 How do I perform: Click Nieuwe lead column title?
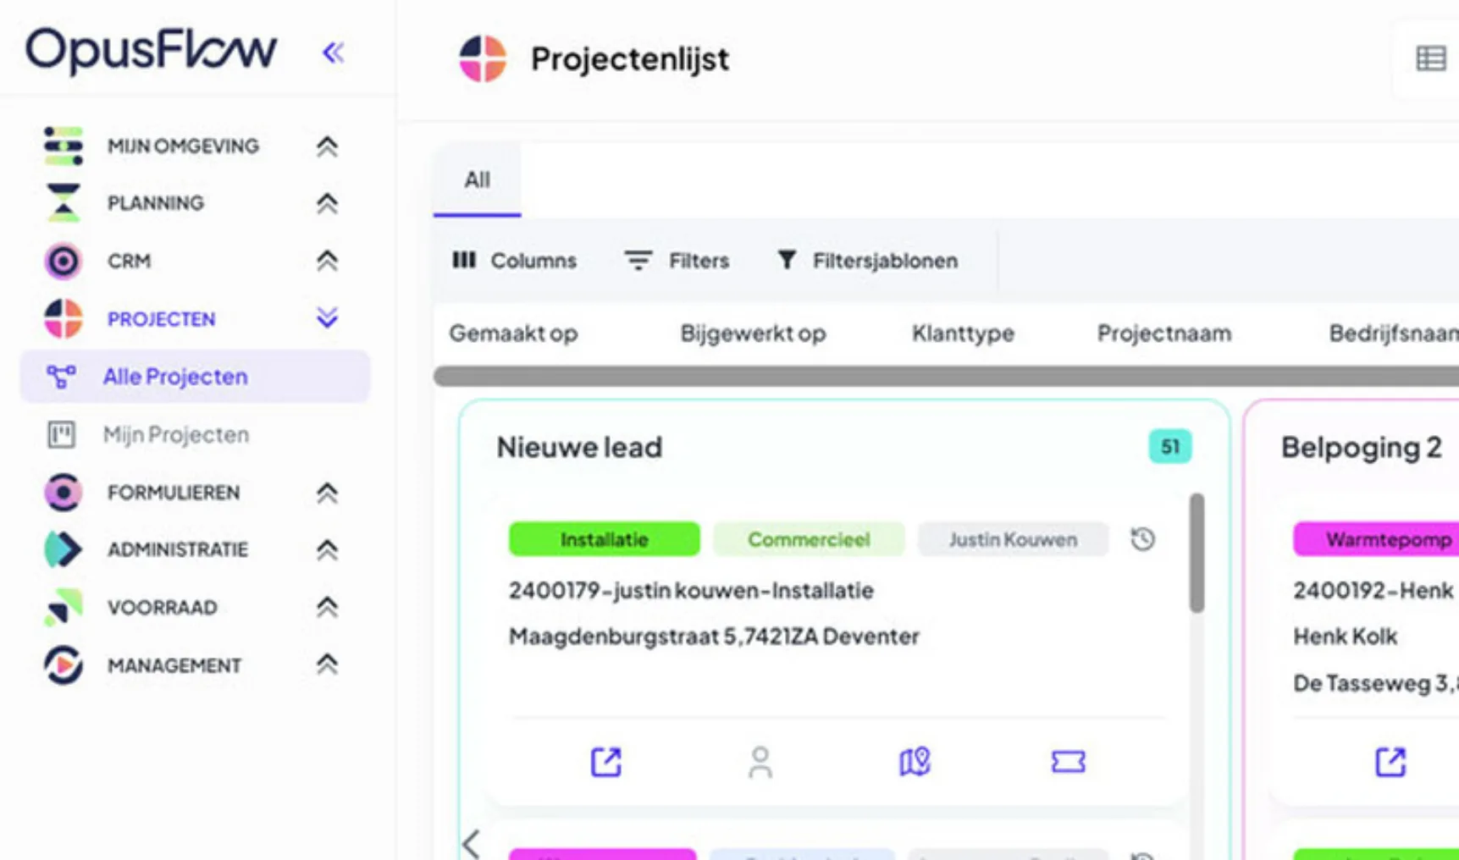tap(579, 447)
